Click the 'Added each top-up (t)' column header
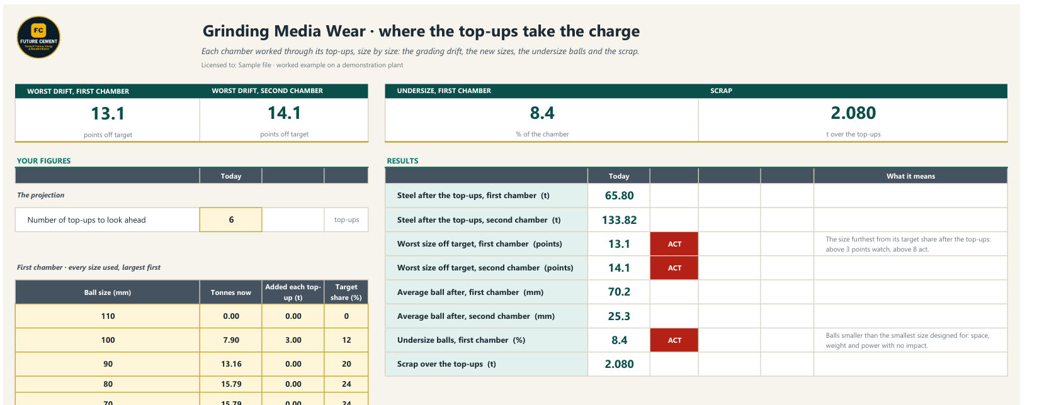 pyautogui.click(x=293, y=292)
